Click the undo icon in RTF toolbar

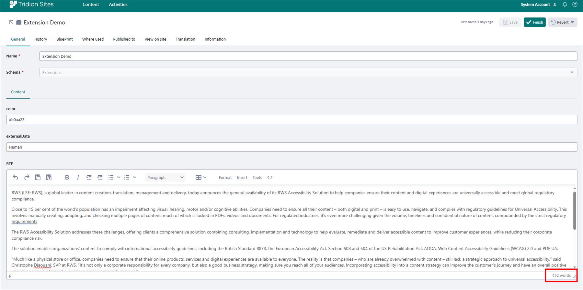pyautogui.click(x=15, y=177)
